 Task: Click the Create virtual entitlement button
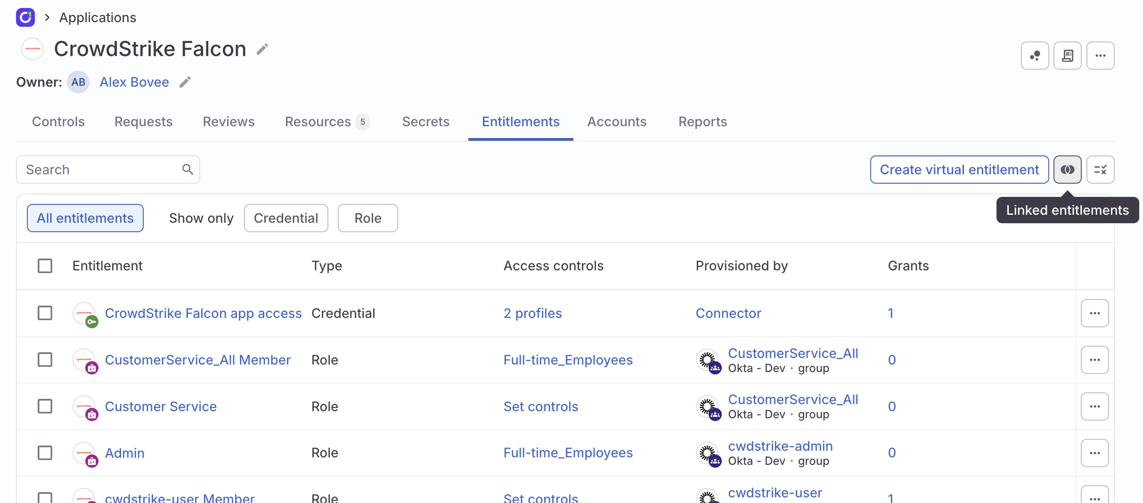tap(959, 170)
